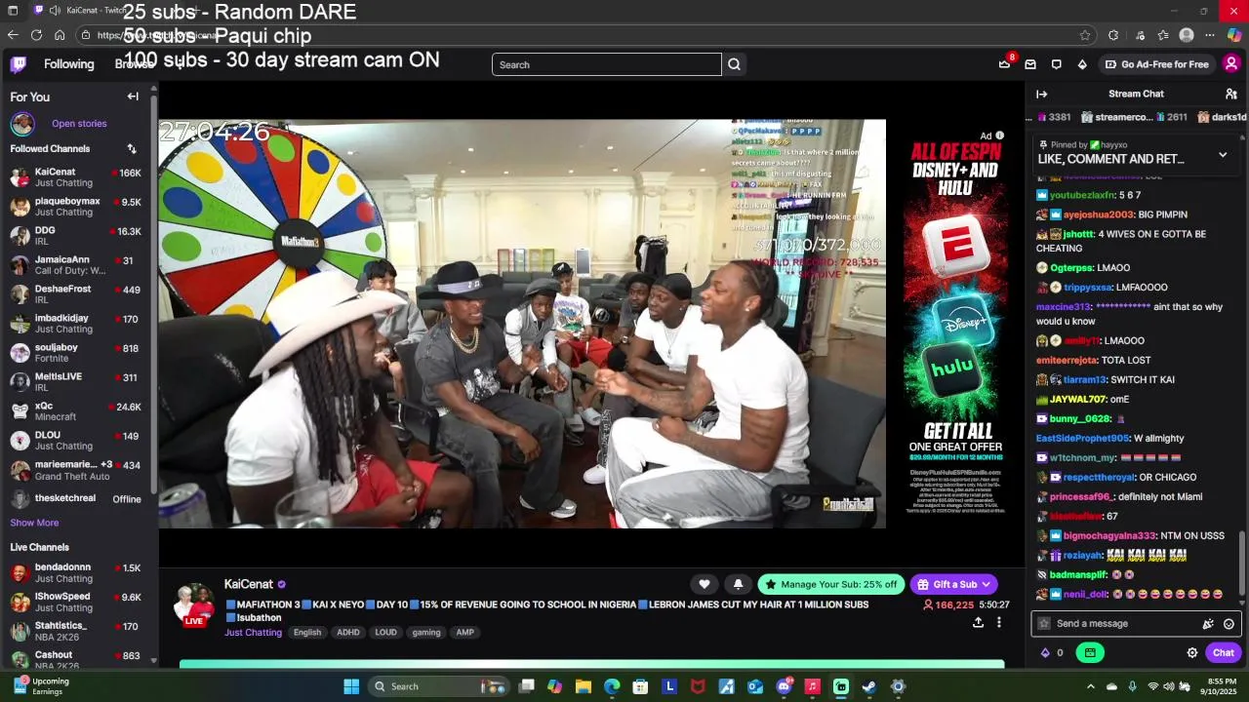Click the Twitch search input field

coord(607,64)
